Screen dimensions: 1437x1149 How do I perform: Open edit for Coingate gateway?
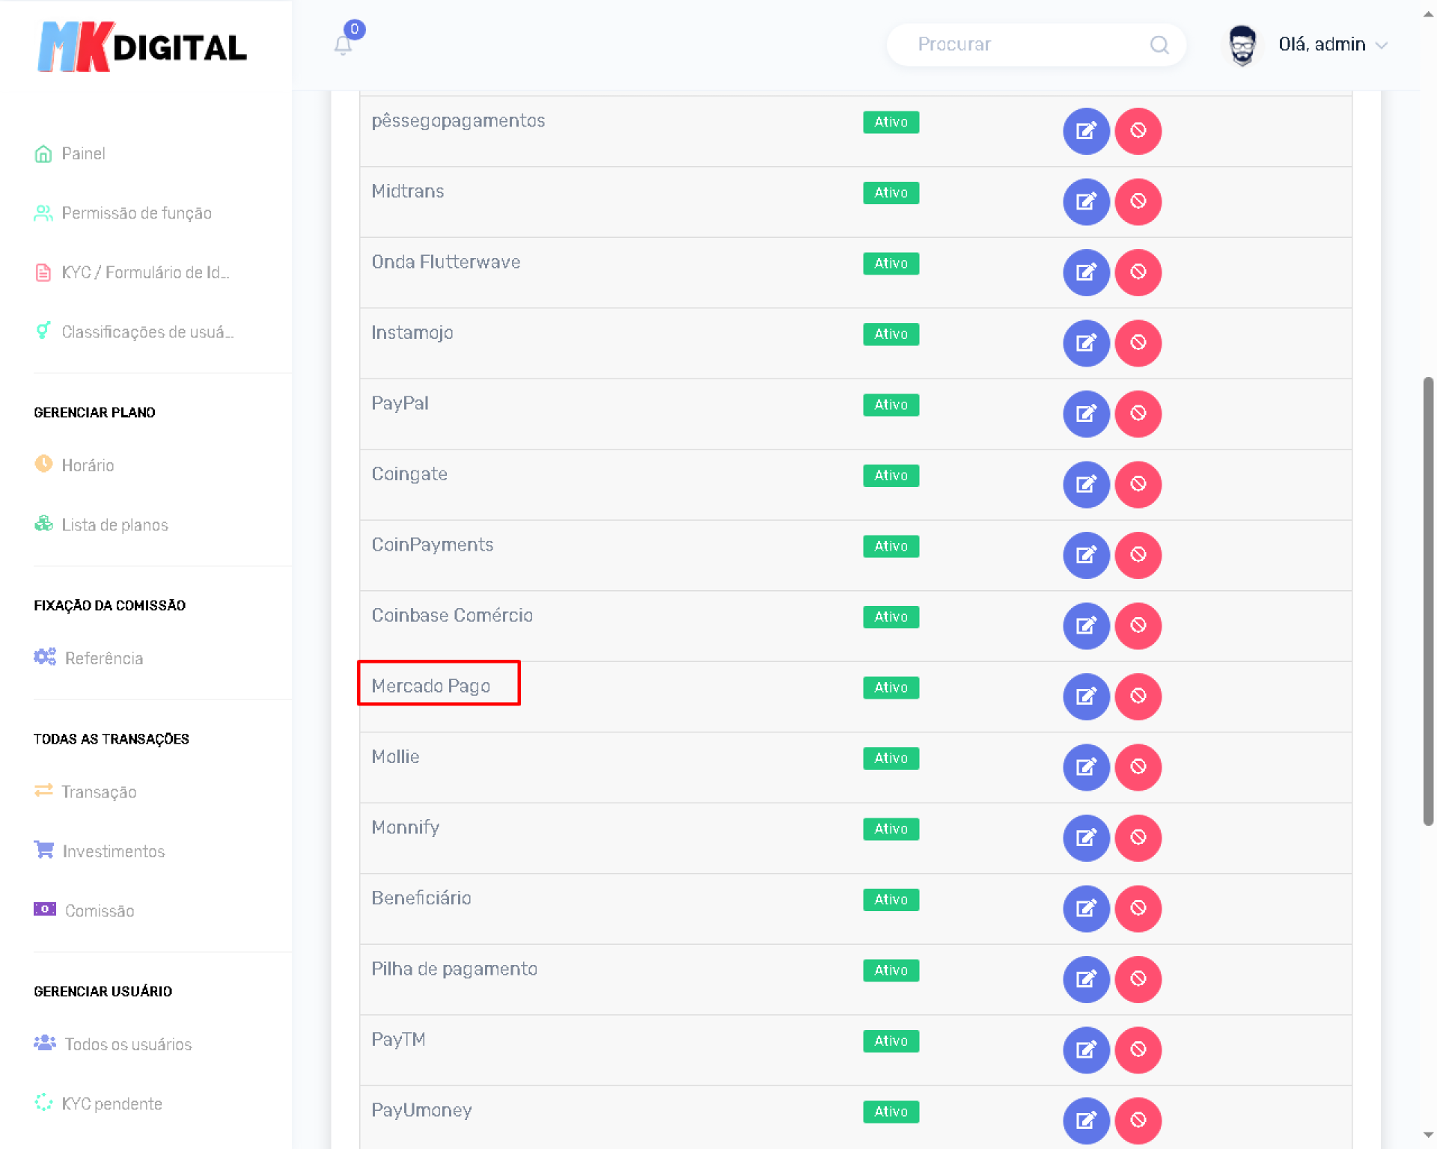(1085, 484)
